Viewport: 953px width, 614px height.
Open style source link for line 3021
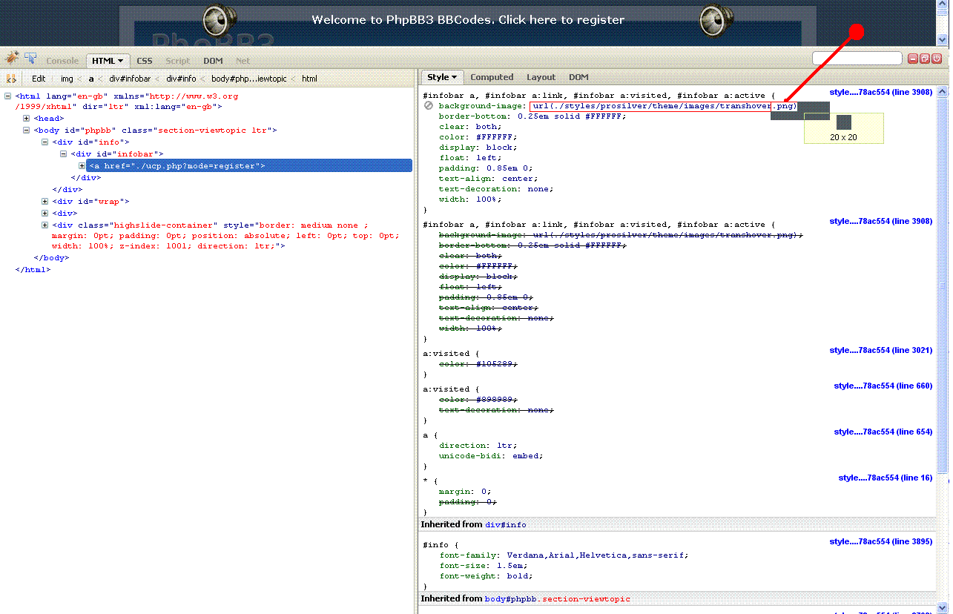click(880, 350)
